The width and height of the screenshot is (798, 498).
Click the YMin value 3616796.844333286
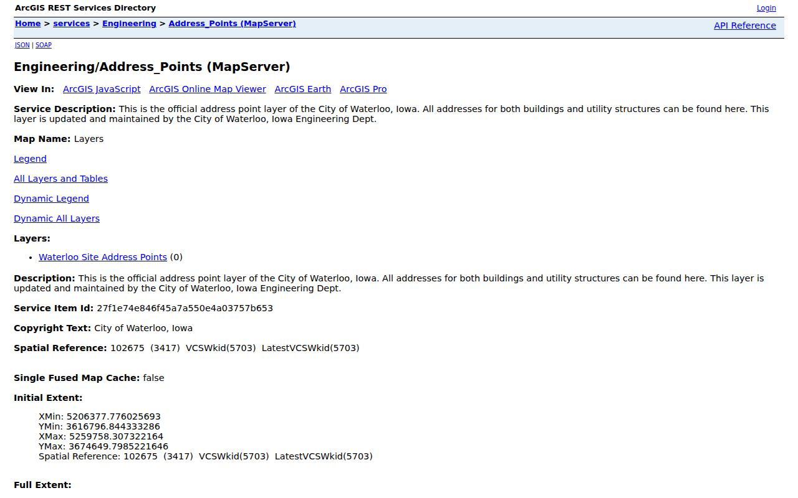click(113, 426)
